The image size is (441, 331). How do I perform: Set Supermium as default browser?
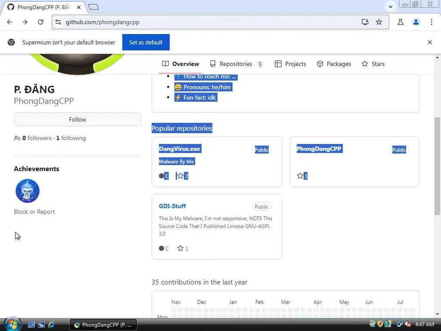[146, 42]
